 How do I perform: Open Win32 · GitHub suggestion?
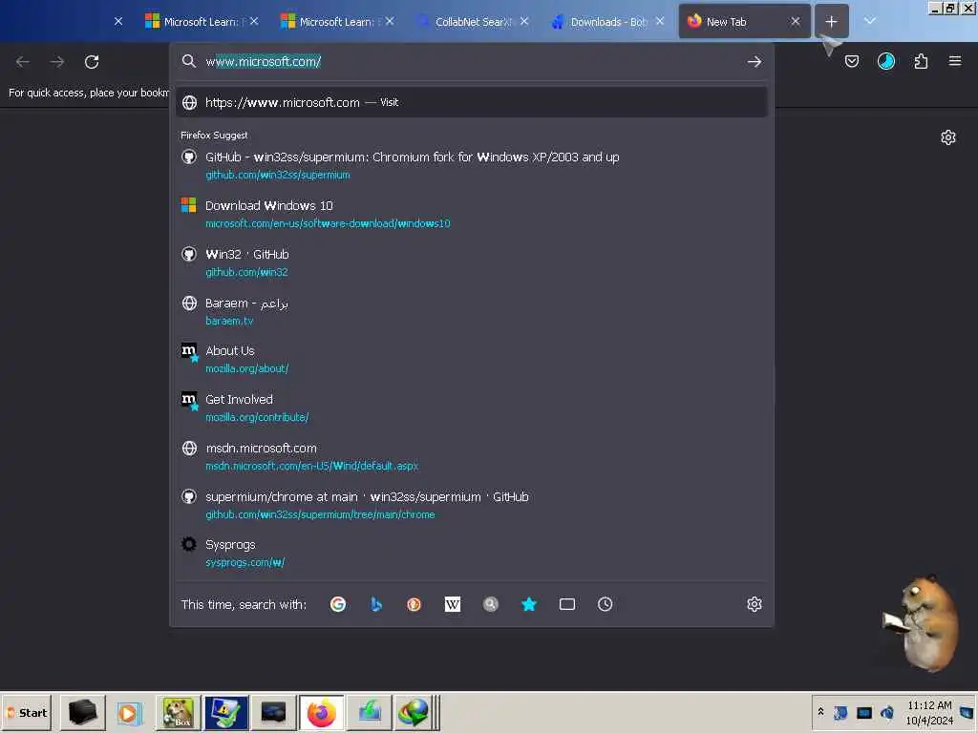coord(472,262)
